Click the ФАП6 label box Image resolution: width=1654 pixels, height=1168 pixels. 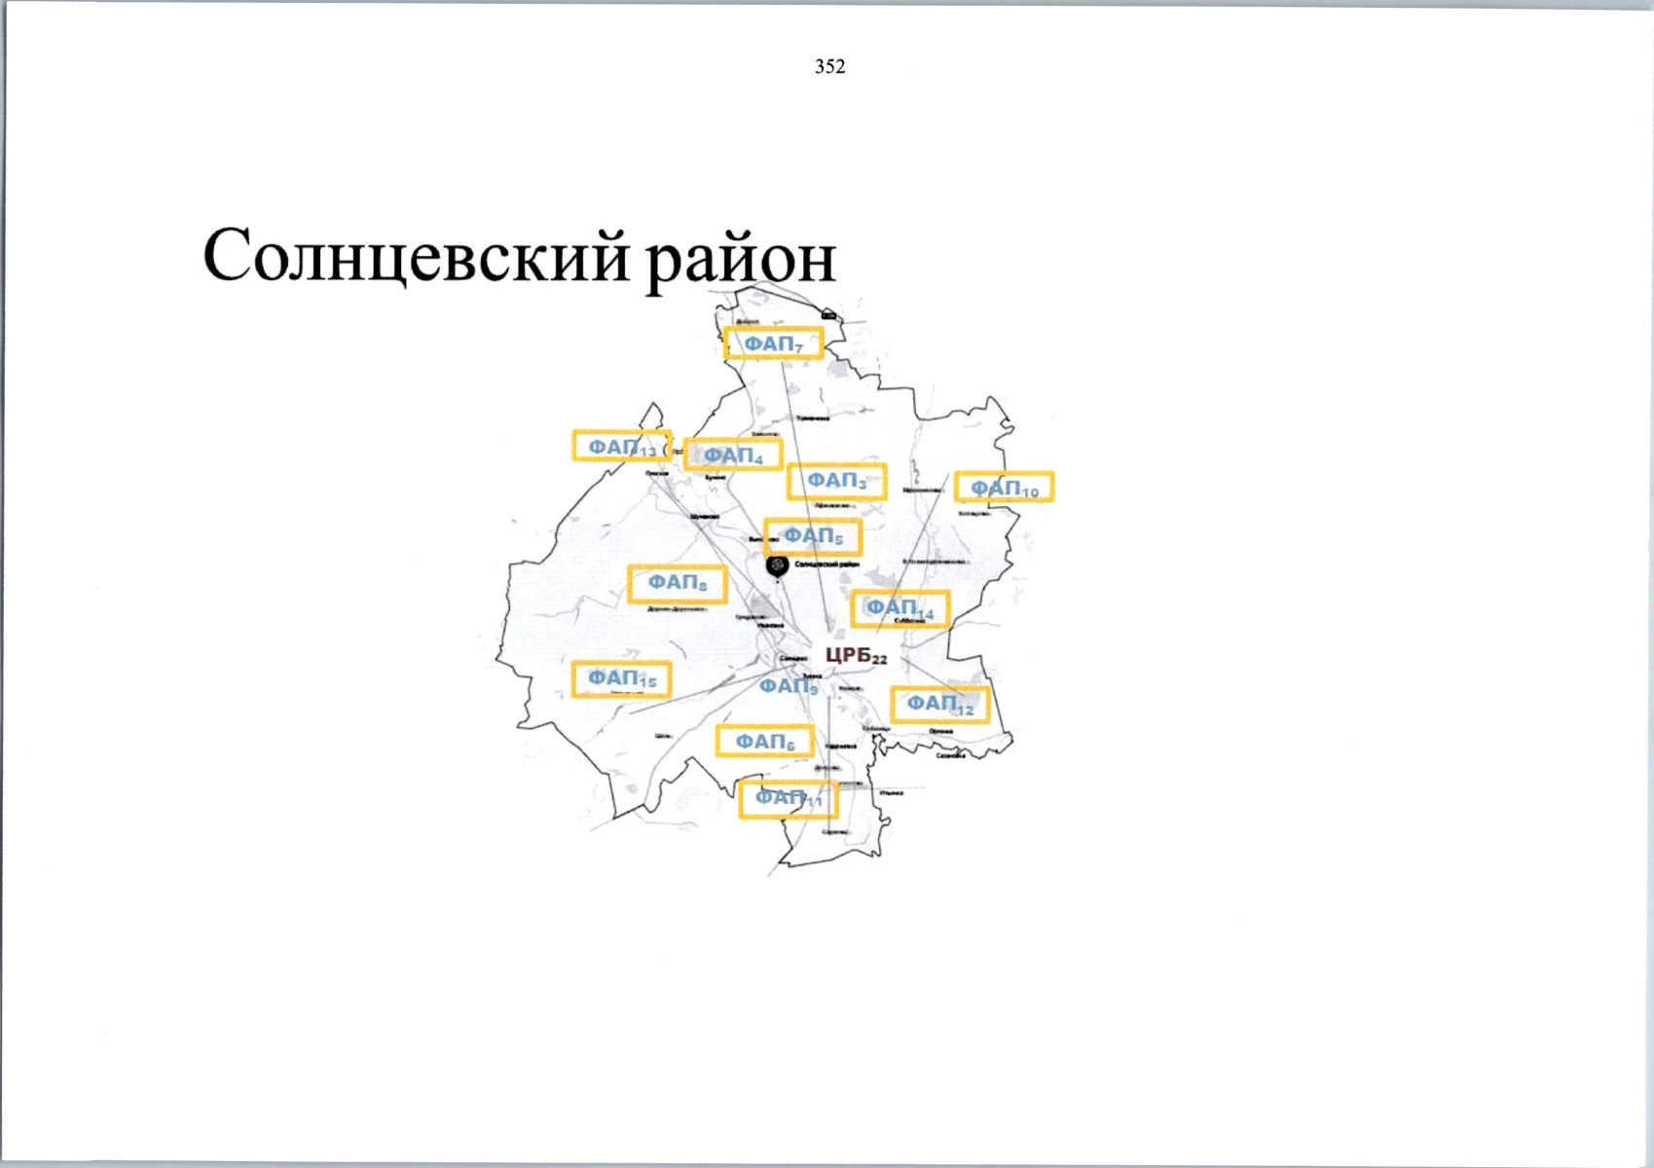tap(764, 742)
